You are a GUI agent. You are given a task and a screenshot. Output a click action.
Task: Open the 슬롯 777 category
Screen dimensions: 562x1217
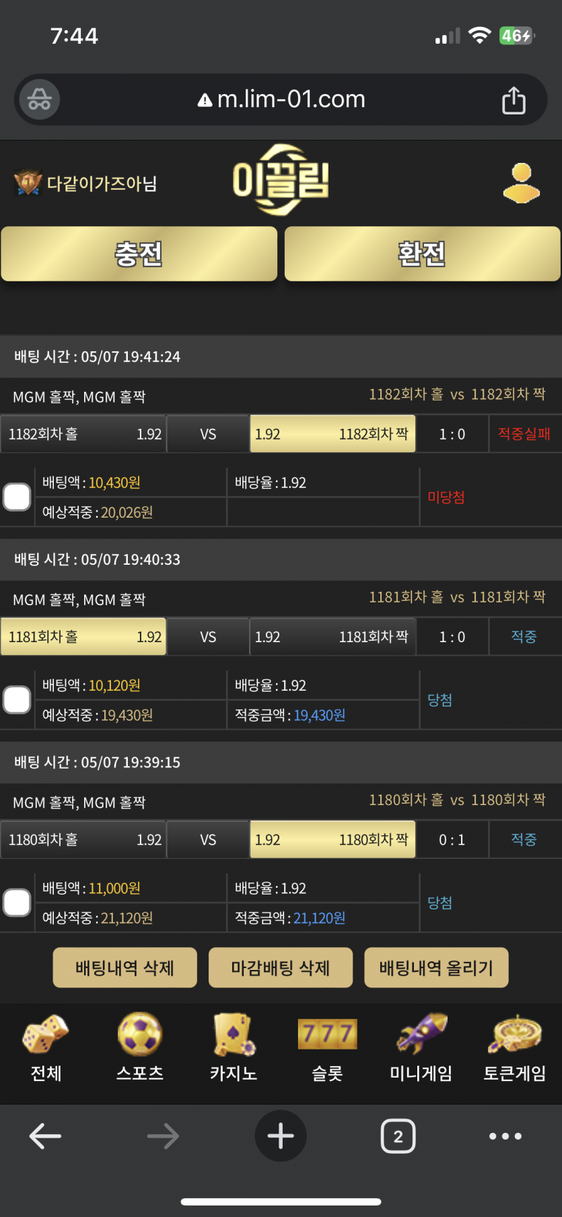[327, 1049]
